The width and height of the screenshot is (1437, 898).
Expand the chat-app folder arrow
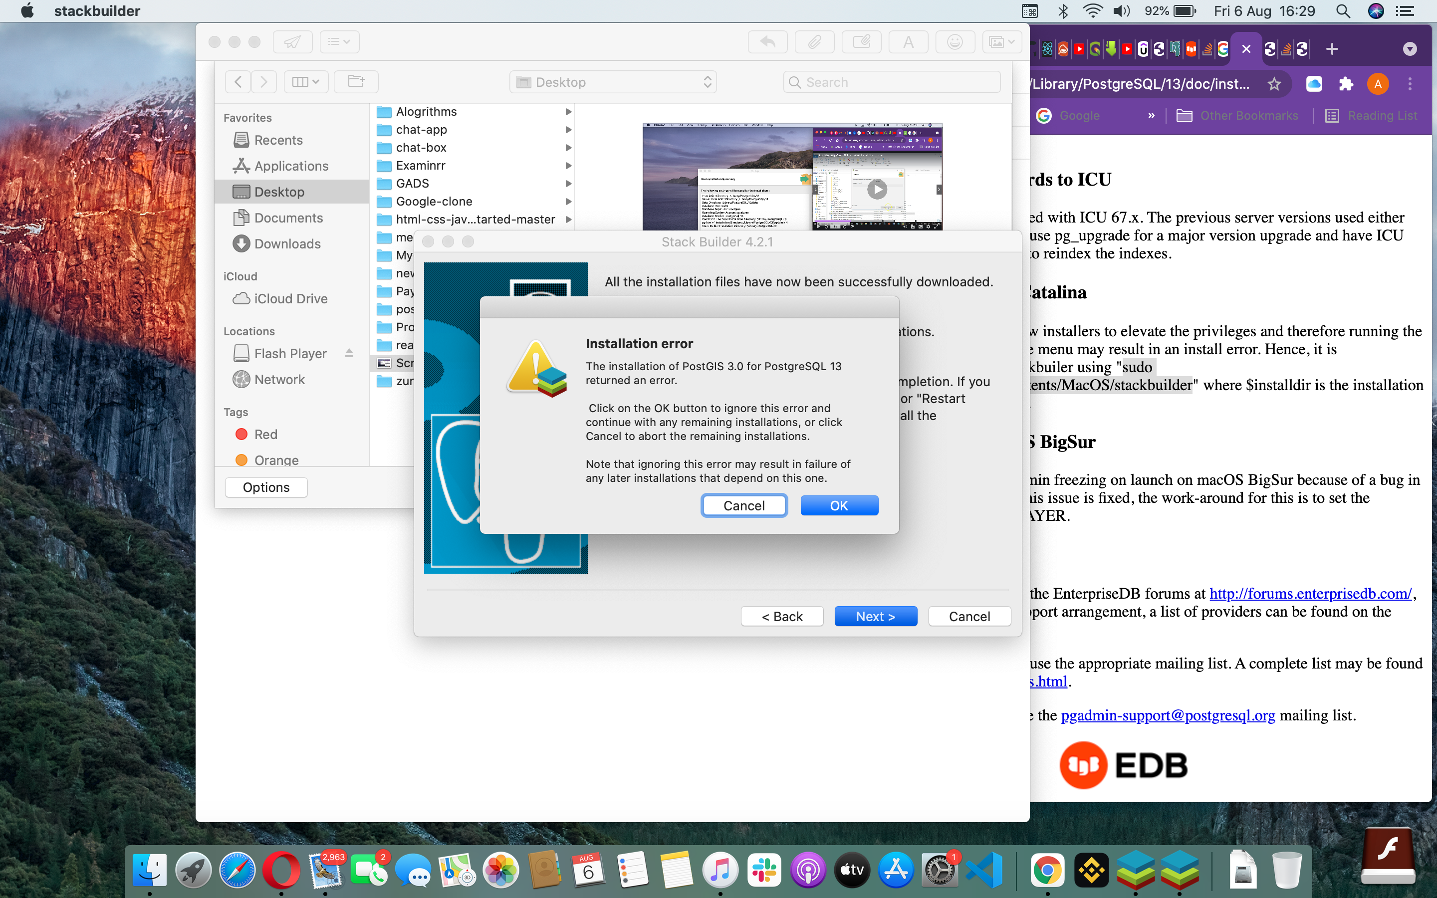click(568, 130)
